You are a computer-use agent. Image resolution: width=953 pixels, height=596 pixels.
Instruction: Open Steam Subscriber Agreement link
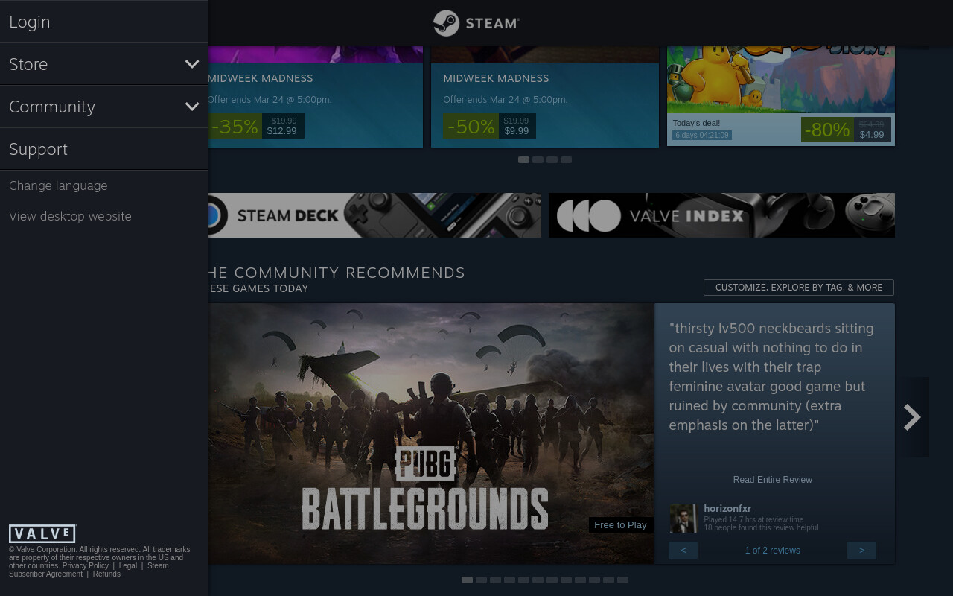tap(89, 570)
